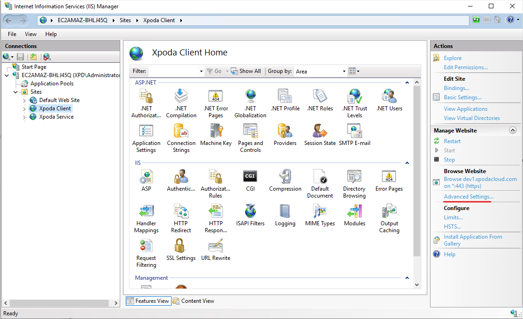Open the Session State feature

320,135
